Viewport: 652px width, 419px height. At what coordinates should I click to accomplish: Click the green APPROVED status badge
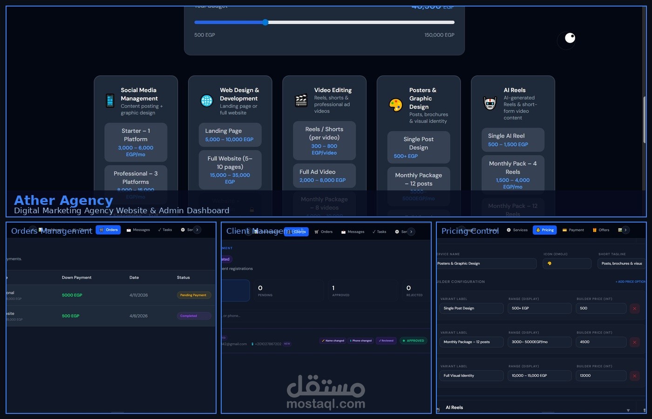coord(414,340)
